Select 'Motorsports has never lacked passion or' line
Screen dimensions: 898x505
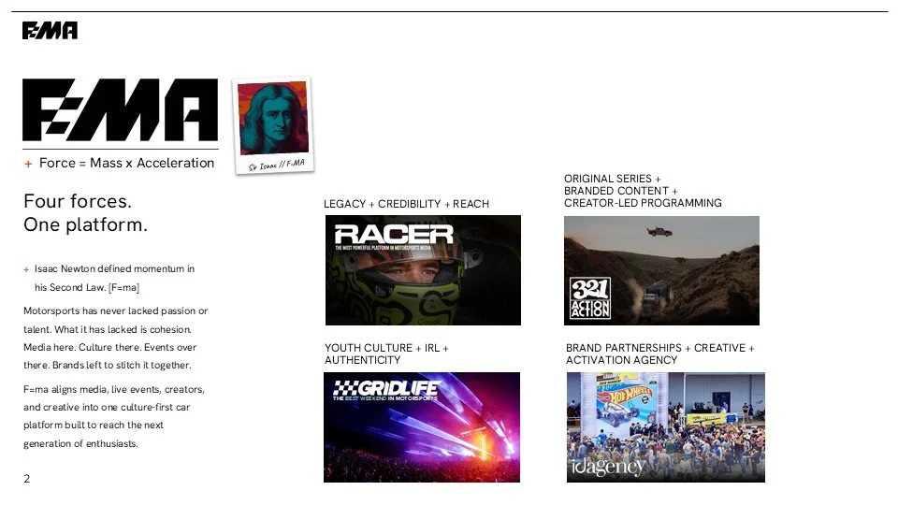116,310
